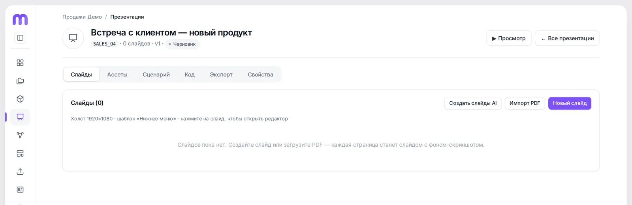Click the 0 слайдов · v1 label
Viewport: 632px width, 205px height.
(x=141, y=44)
